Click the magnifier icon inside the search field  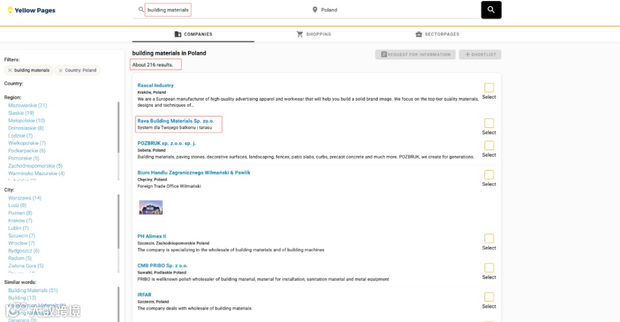pyautogui.click(x=141, y=10)
